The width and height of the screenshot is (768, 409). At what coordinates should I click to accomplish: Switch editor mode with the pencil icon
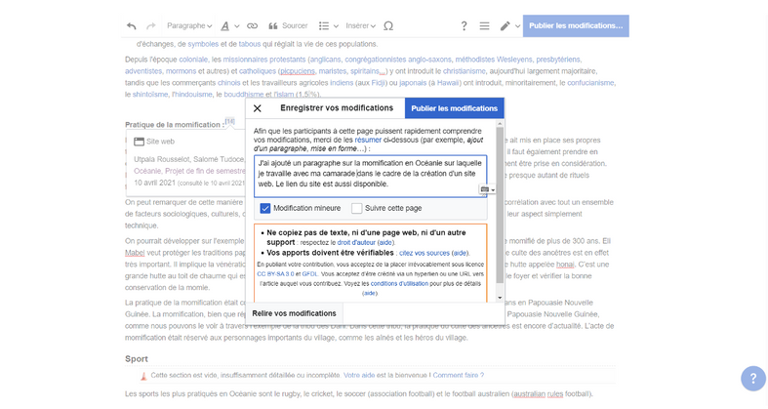click(x=505, y=26)
